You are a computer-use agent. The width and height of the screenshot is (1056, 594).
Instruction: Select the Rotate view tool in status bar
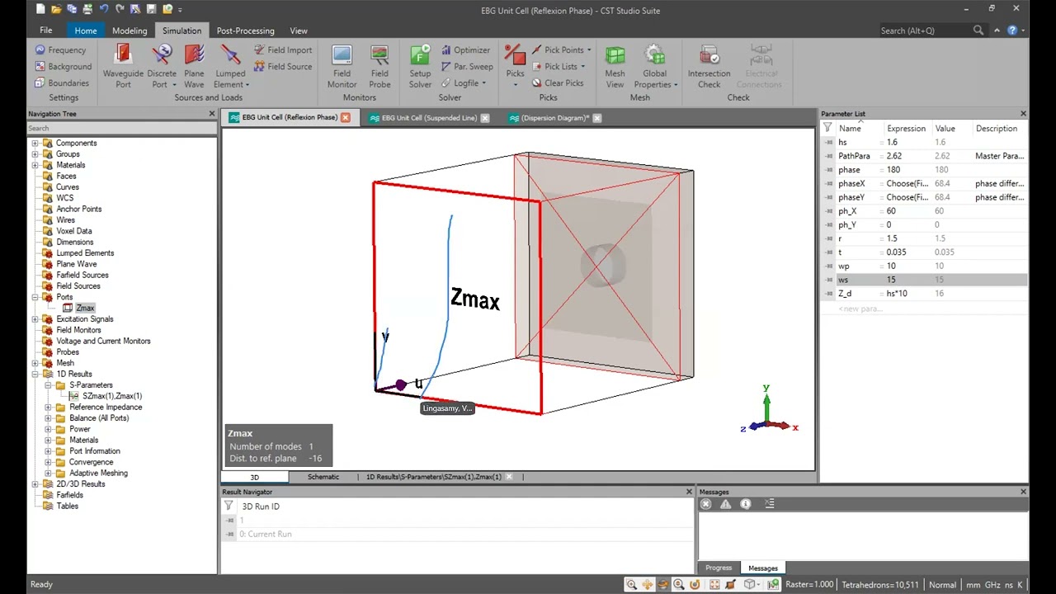pyautogui.click(x=662, y=584)
